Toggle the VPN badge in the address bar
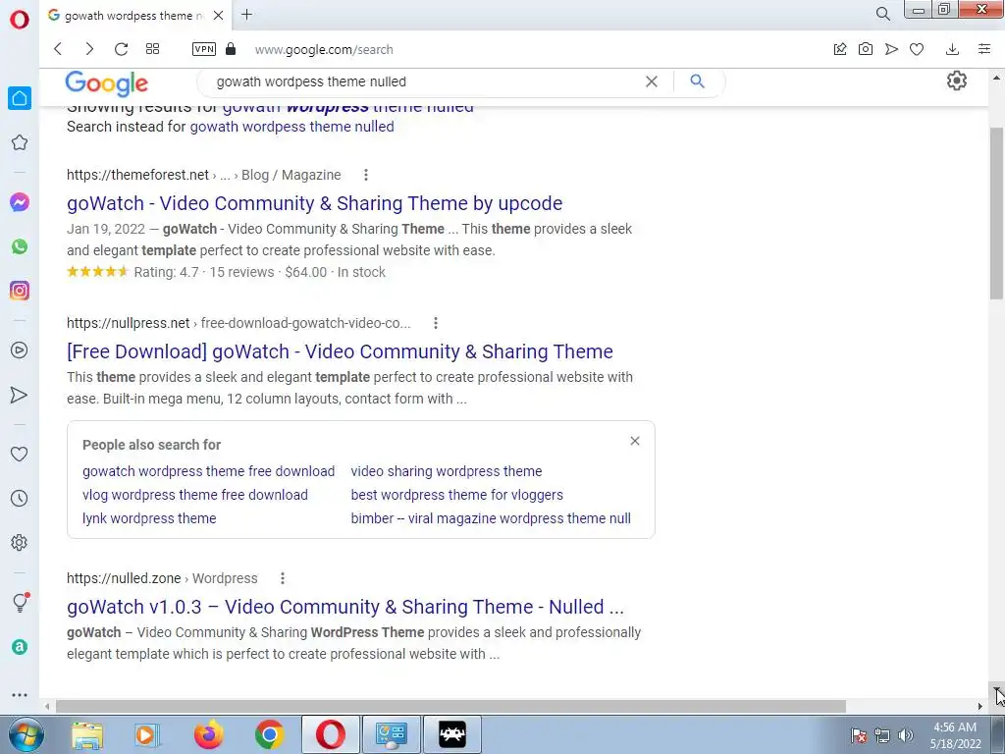 tap(204, 49)
